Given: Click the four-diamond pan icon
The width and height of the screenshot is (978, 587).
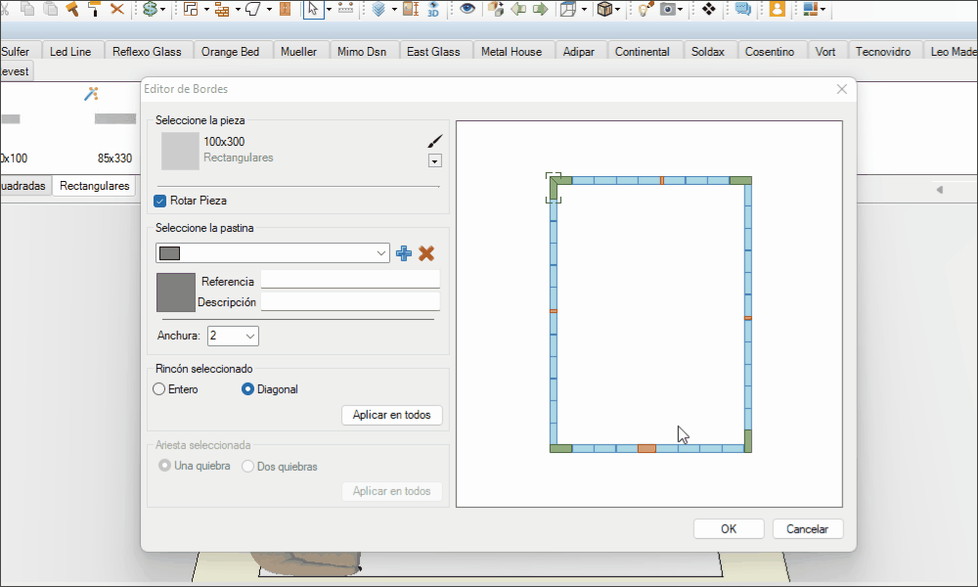Looking at the screenshot, I should [x=708, y=9].
